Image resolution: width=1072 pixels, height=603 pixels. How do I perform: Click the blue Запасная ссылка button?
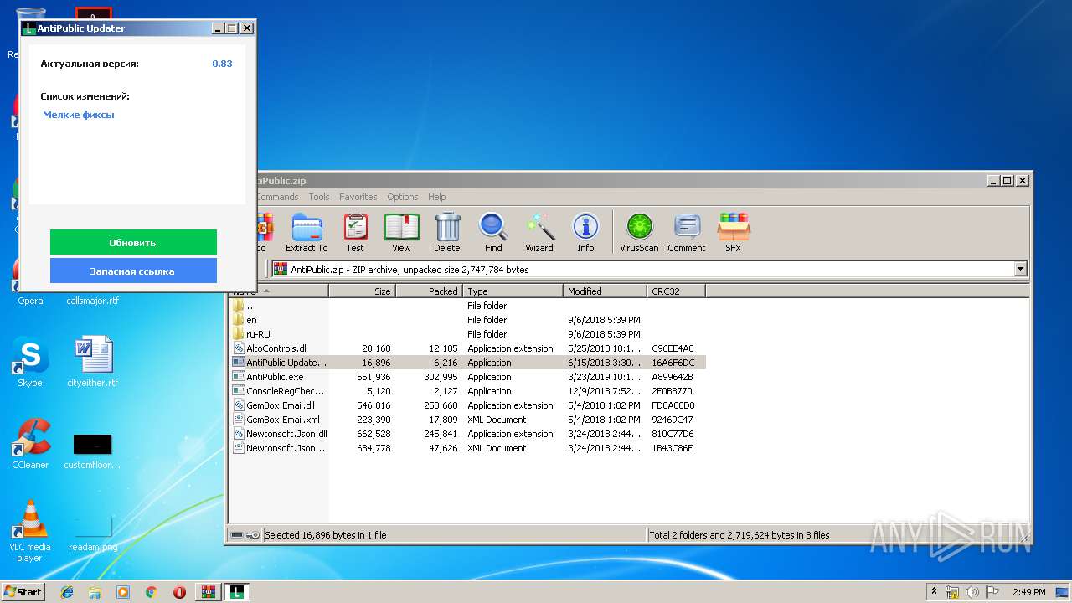click(x=133, y=271)
